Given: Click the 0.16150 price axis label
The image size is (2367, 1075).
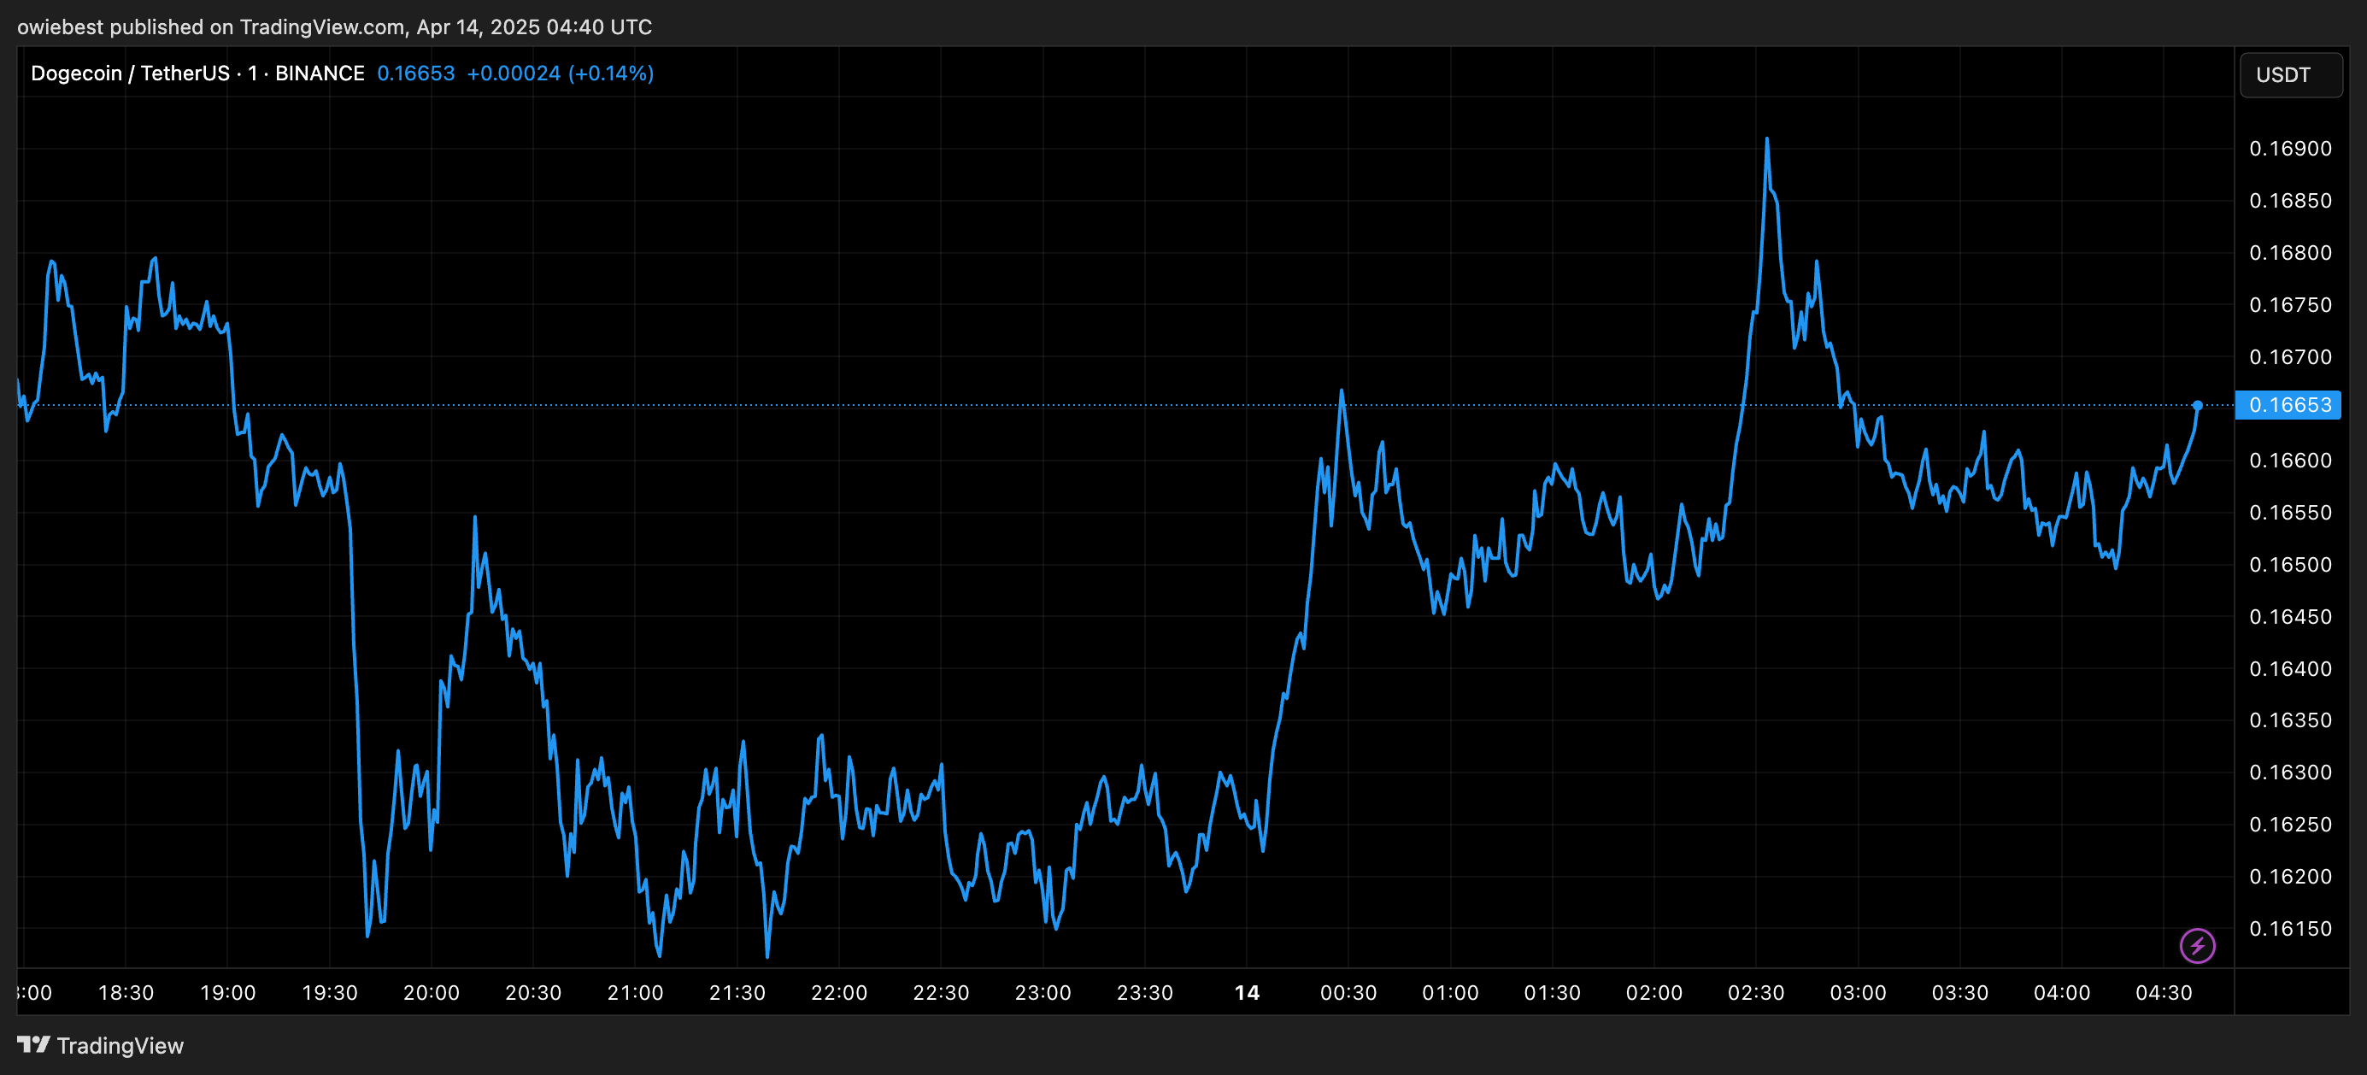Looking at the screenshot, I should coord(2289,929).
